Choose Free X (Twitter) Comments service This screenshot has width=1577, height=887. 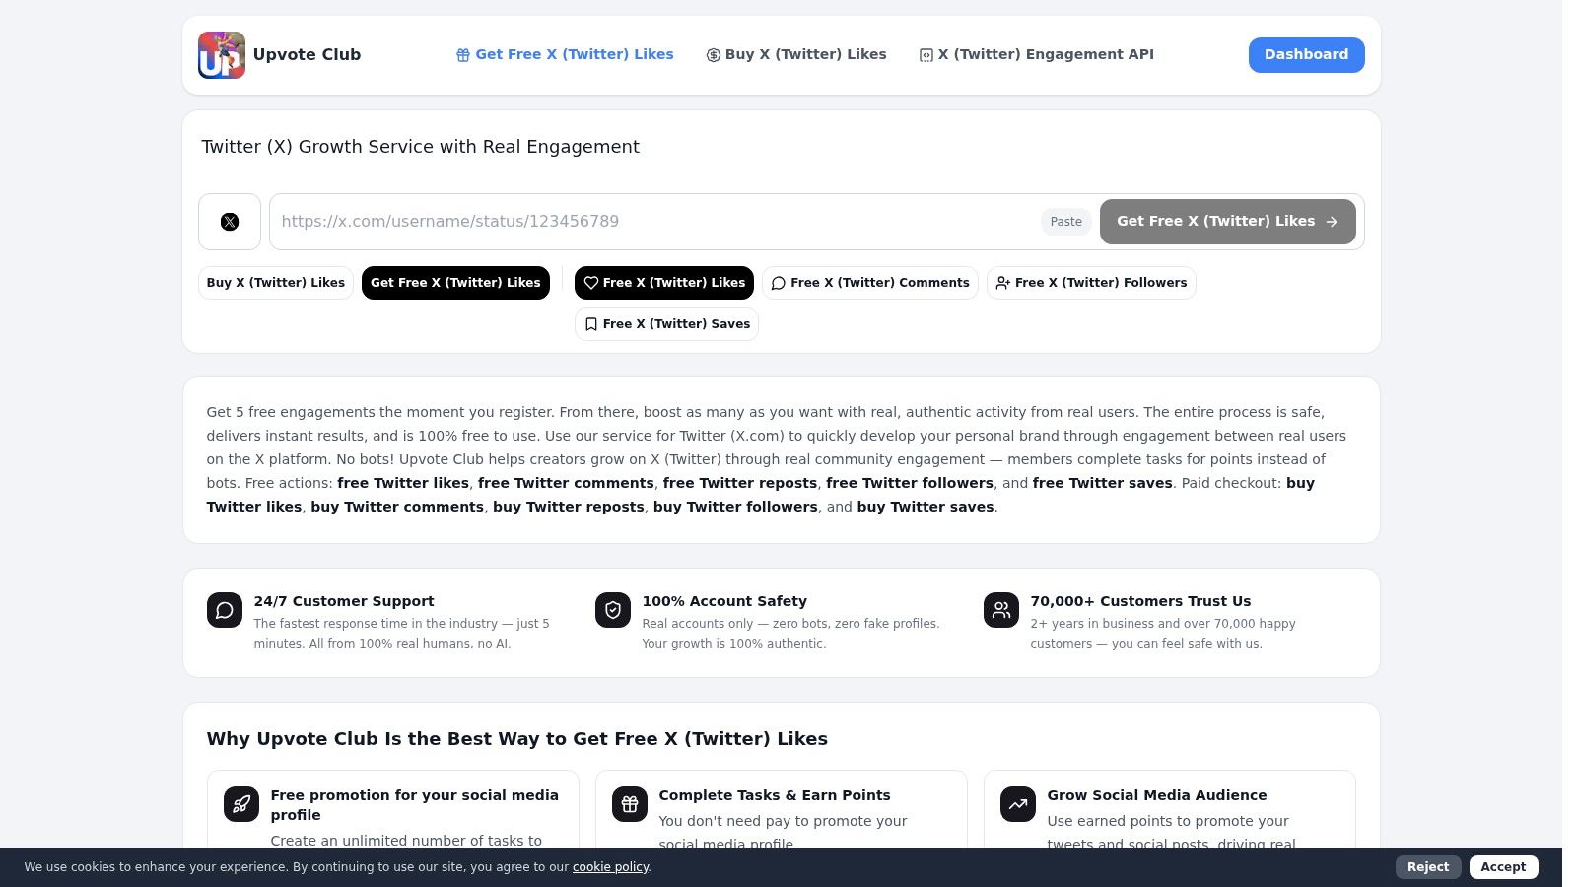(x=870, y=283)
